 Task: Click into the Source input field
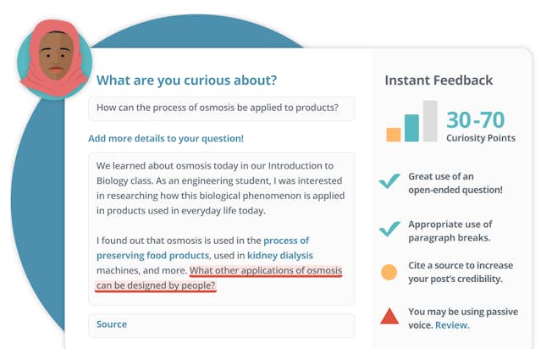point(222,325)
